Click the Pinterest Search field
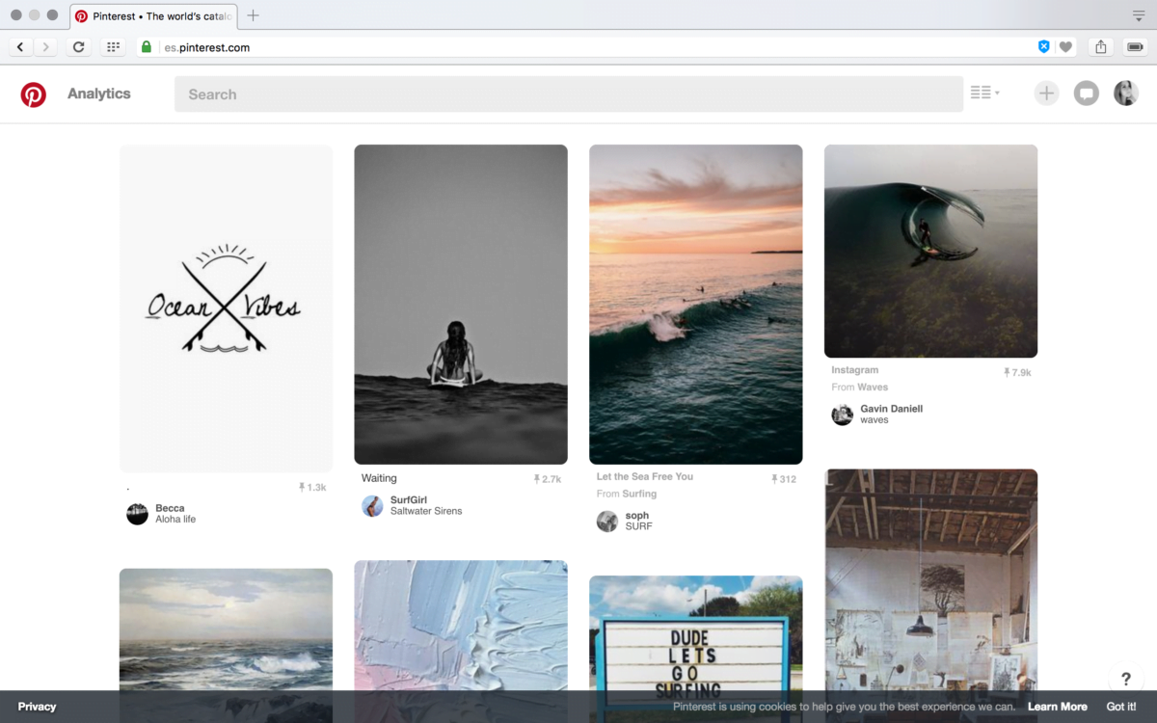 [569, 94]
